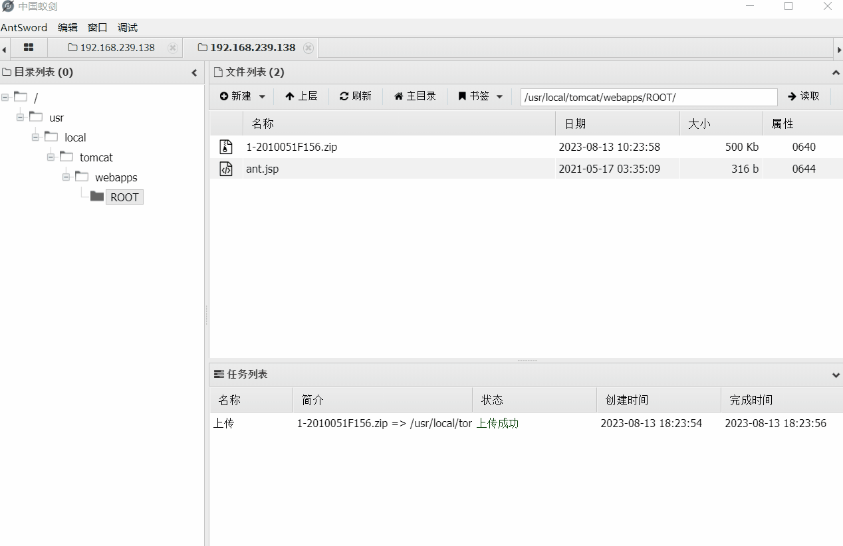Image resolution: width=843 pixels, height=546 pixels.
Task: Select the tomcat folder in tree
Action: click(x=96, y=157)
